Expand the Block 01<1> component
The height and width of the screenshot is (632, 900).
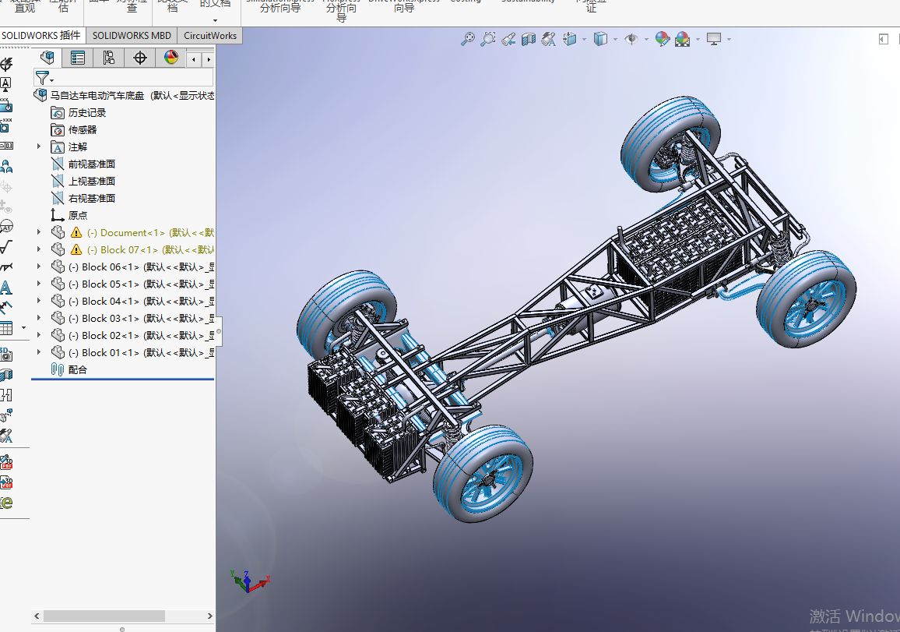[x=39, y=352]
